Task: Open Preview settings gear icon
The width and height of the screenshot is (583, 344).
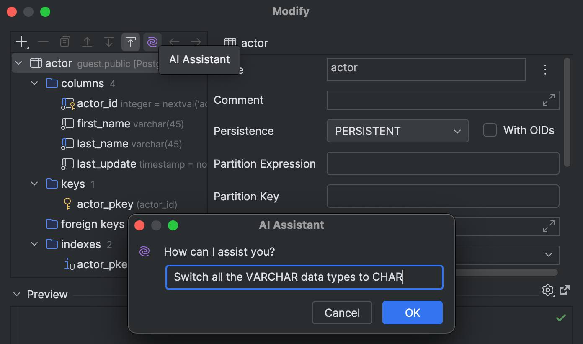Action: pyautogui.click(x=547, y=290)
